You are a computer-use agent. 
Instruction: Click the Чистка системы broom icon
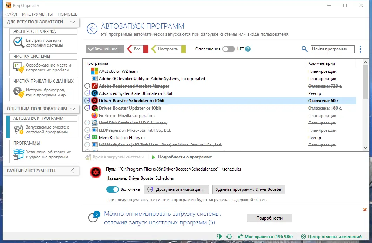[x=19, y=68]
